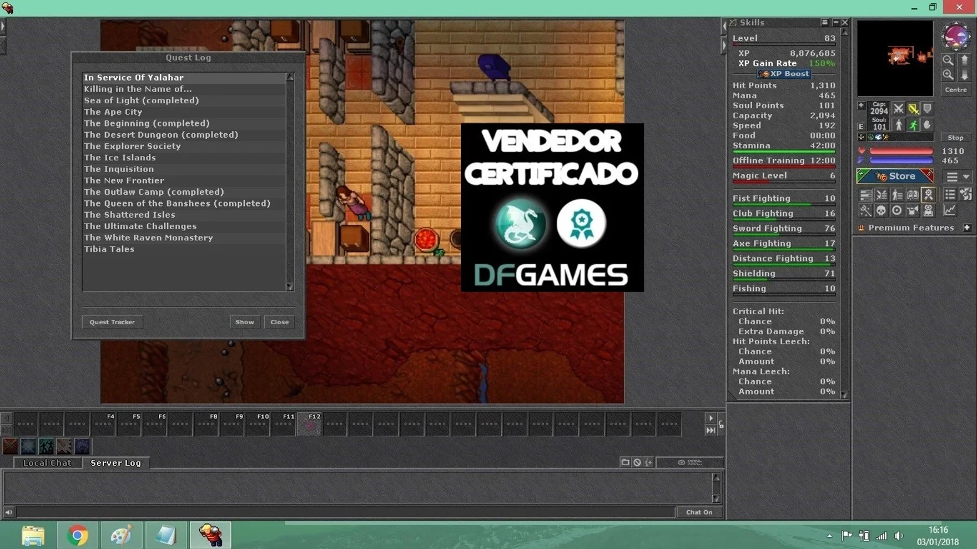Click Show in the Quest Log
Viewport: 977px width, 549px height.
pyautogui.click(x=244, y=322)
